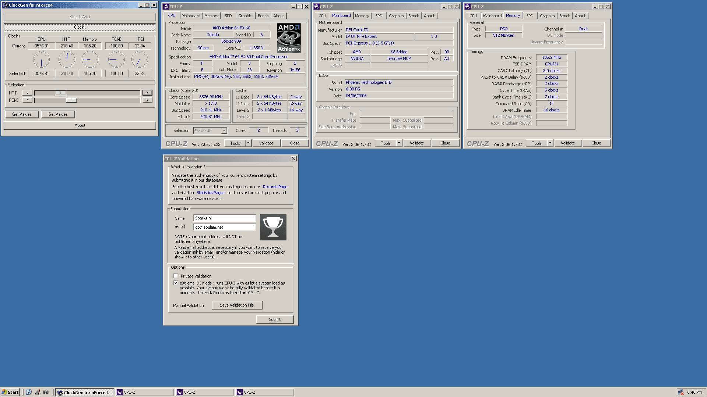This screenshot has height=397, width=707.
Task: Click the 6:46 PM taskbar clock
Action: click(694, 392)
